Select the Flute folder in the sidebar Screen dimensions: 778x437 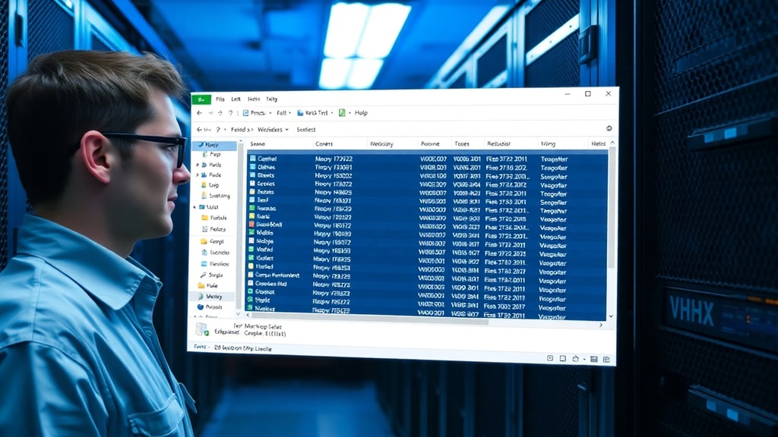click(208, 286)
